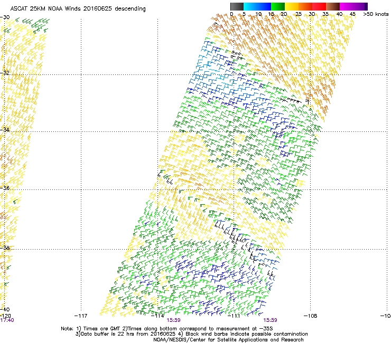This screenshot has width=391, height=343.
Task: Click the -30 latitude axis label
Action: point(5,17)
